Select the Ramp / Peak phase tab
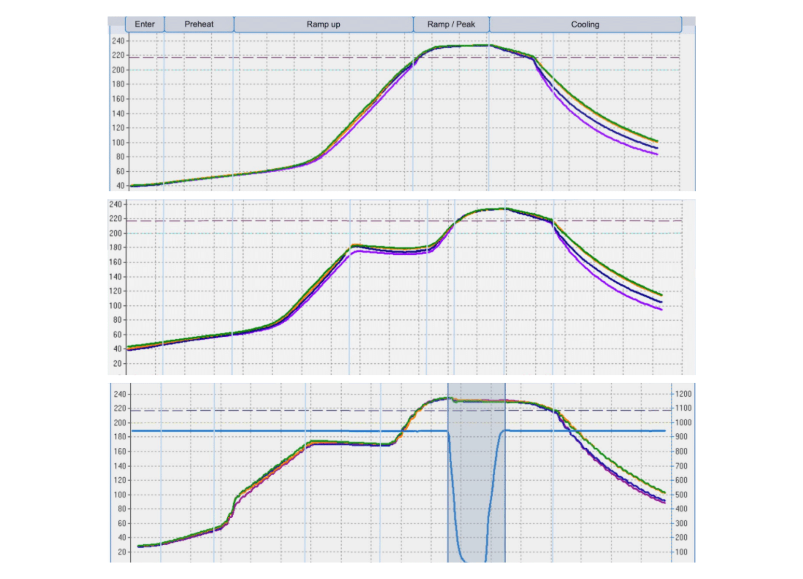Screen dimensions: 803x579 (451, 24)
